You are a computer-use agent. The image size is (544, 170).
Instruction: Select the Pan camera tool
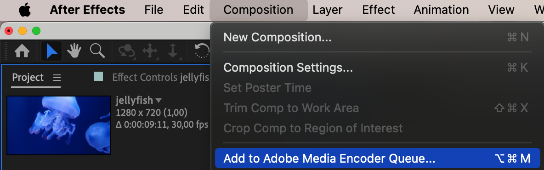point(150,51)
